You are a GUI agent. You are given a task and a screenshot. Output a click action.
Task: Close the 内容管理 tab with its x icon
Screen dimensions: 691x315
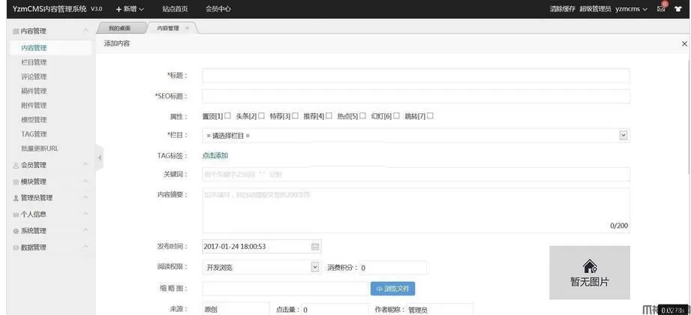[x=187, y=28]
